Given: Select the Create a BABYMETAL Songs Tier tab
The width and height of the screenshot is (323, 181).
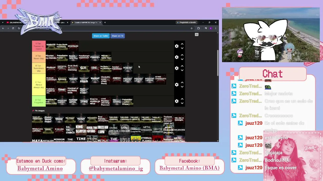Looking at the screenshot, I should 86,22.
